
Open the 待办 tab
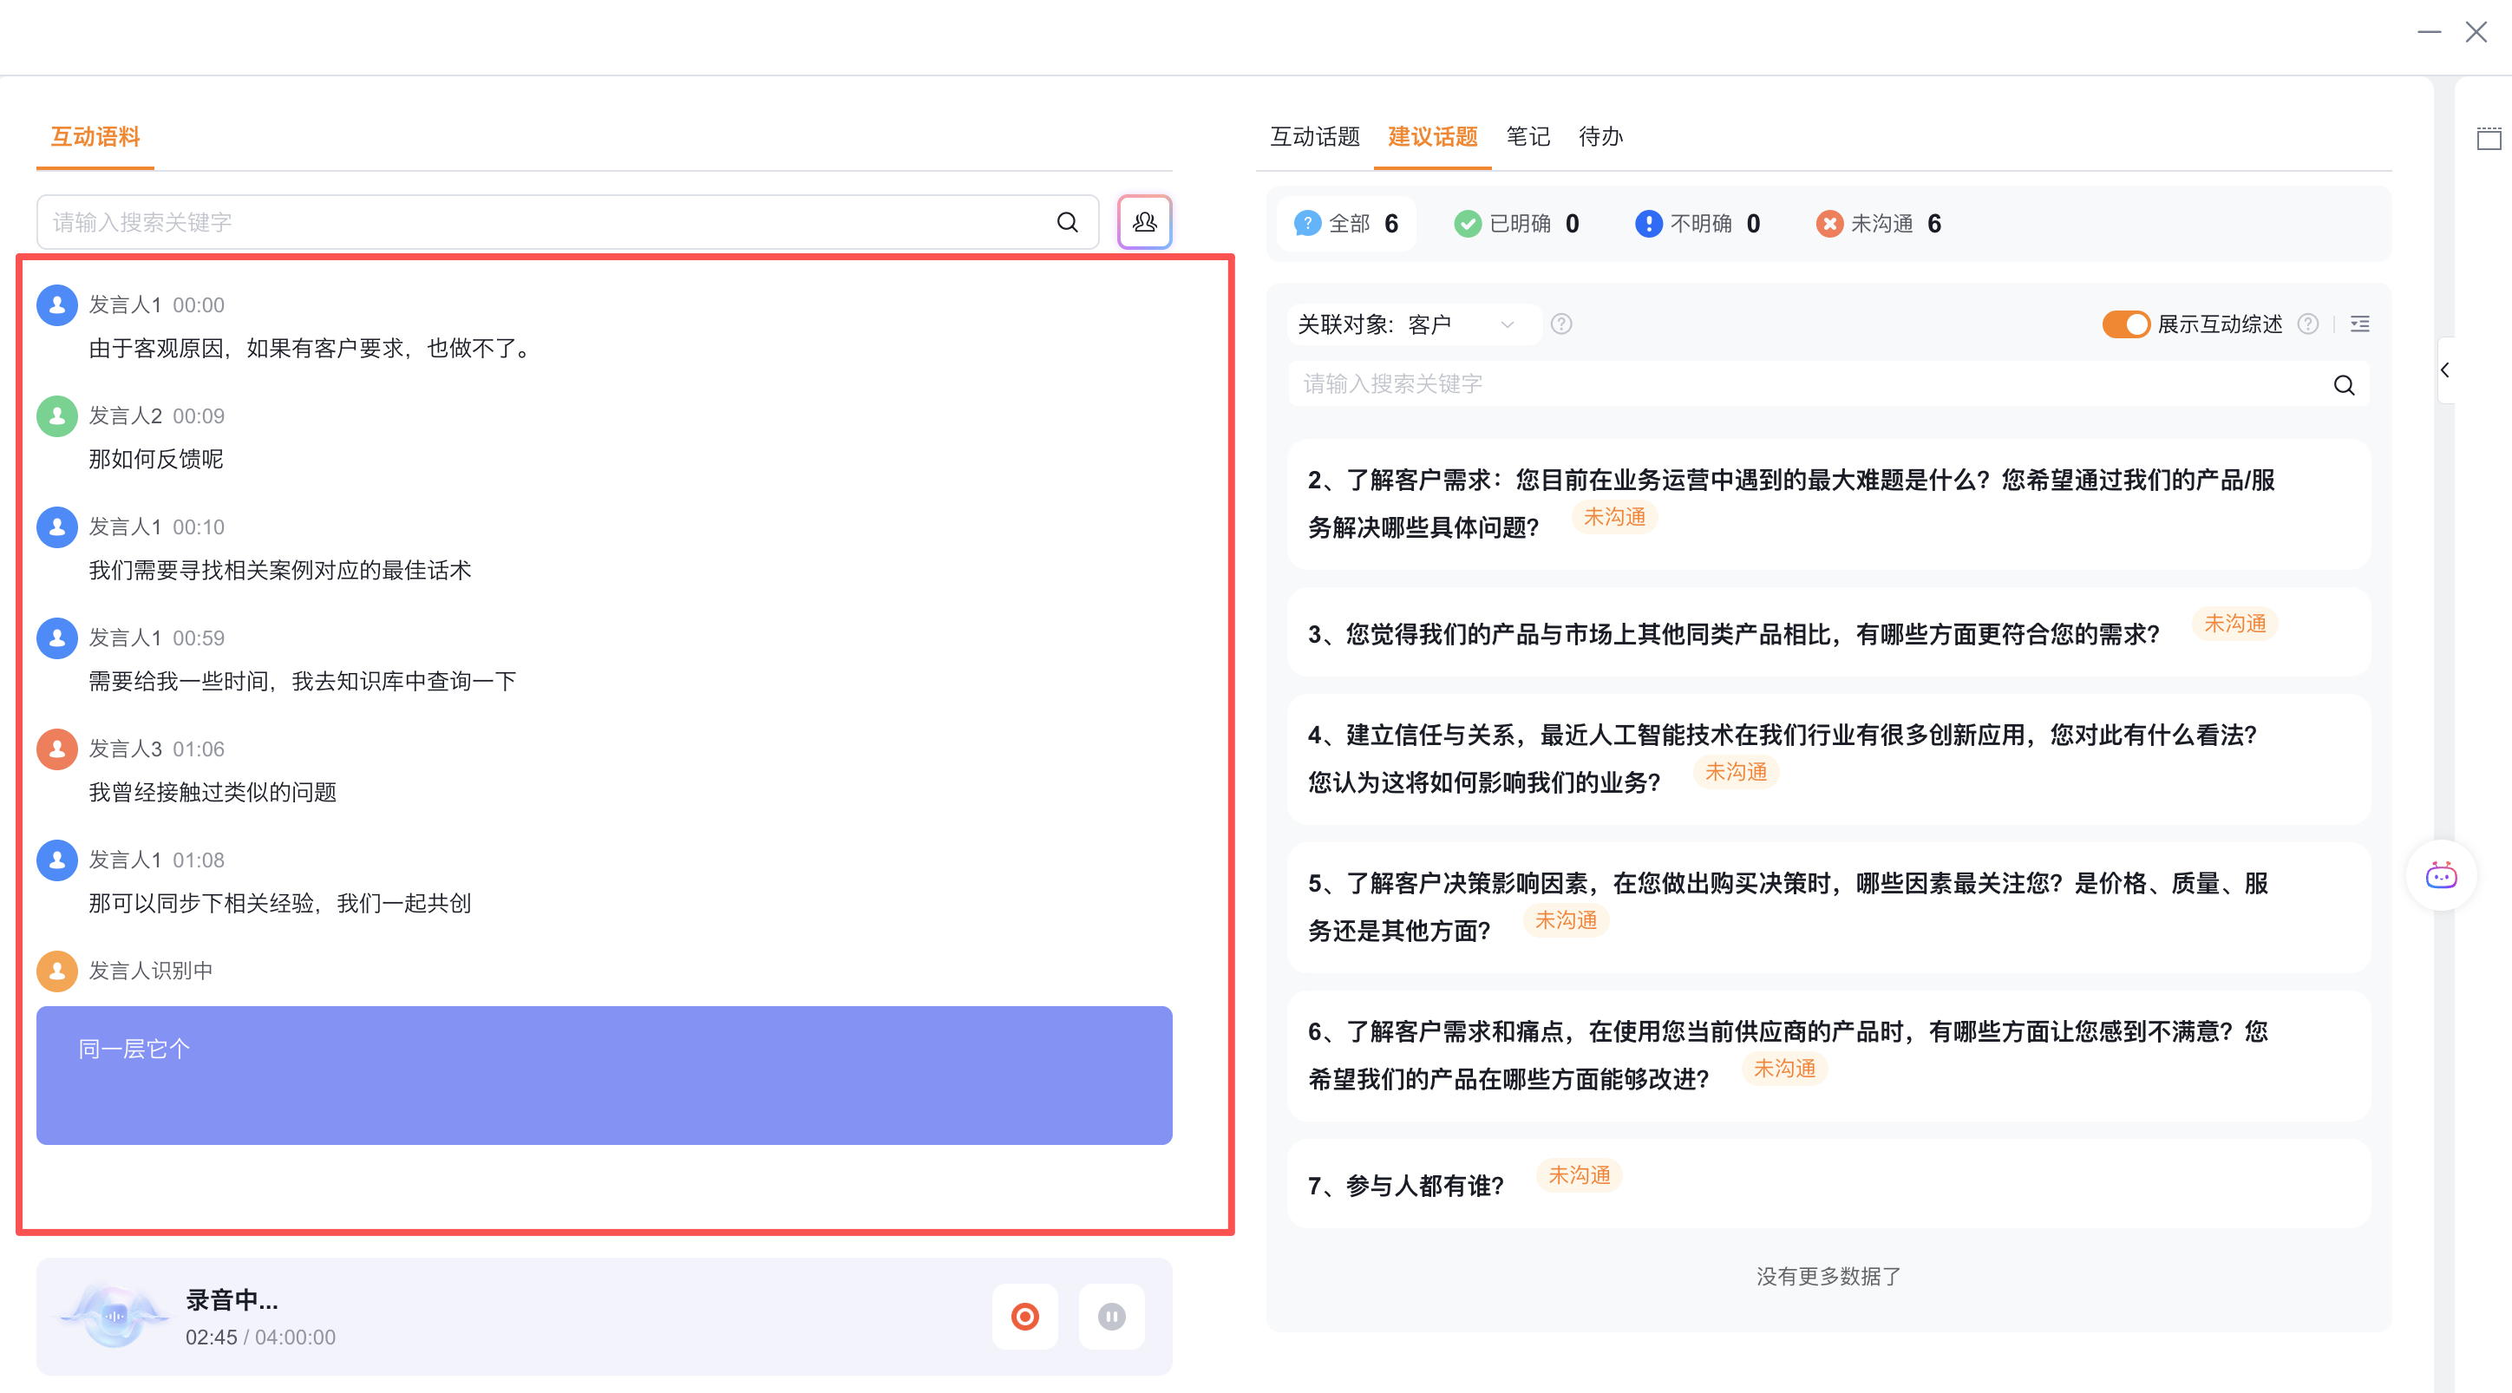coord(1600,136)
